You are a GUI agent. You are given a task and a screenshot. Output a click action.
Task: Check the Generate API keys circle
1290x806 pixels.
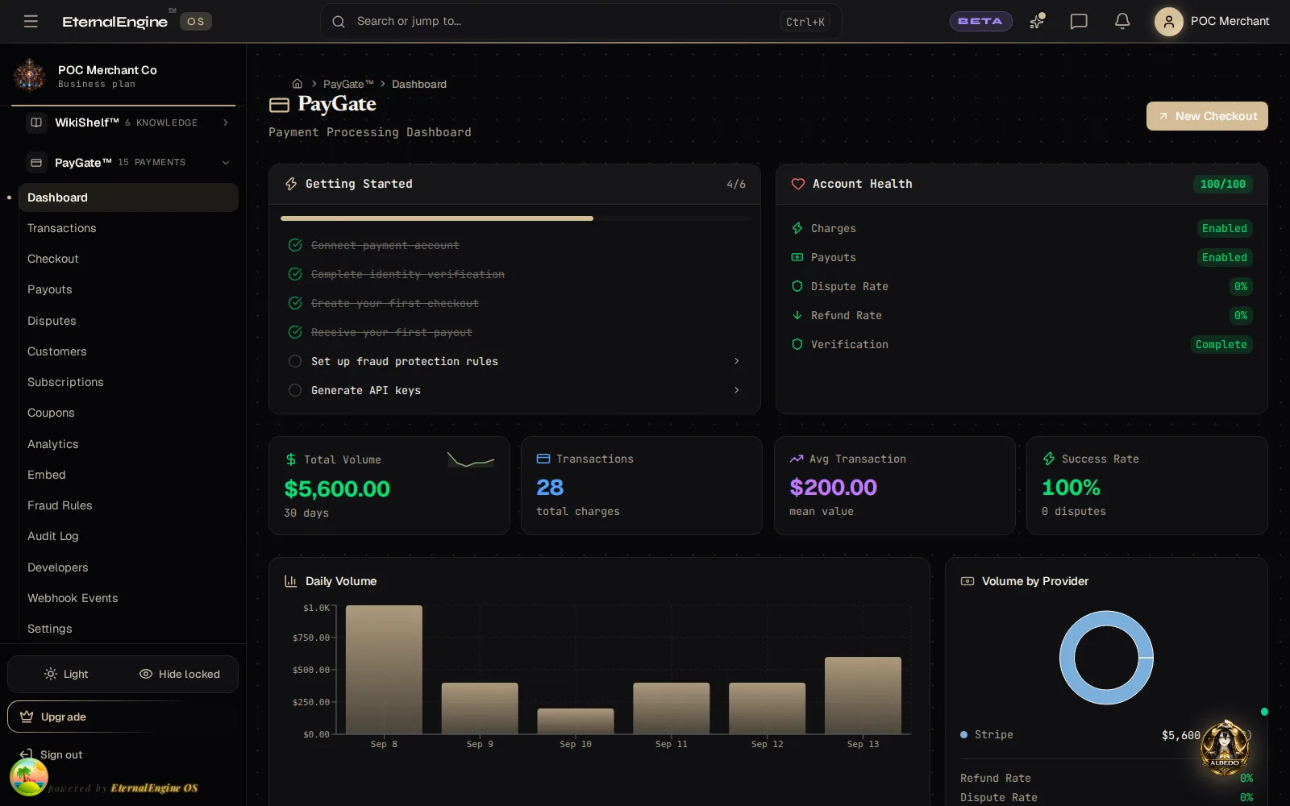coord(295,390)
